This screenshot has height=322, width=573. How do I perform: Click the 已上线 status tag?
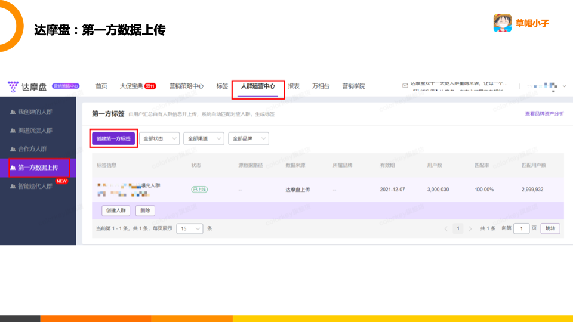[x=199, y=190]
